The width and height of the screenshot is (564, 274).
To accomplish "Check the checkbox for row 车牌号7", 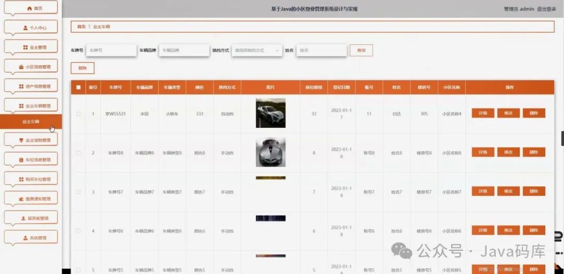I will [x=78, y=192].
